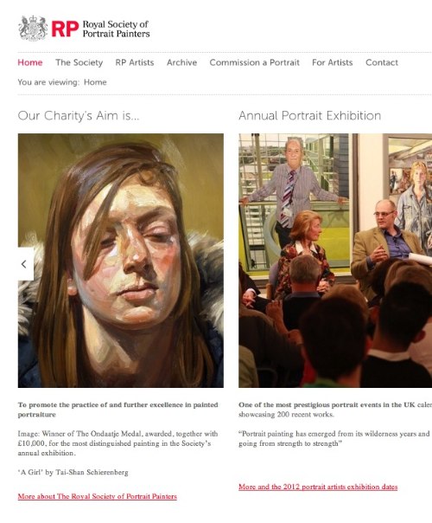The height and width of the screenshot is (523, 432).
Task: Click the red RP logo
Action: pyautogui.click(x=66, y=29)
